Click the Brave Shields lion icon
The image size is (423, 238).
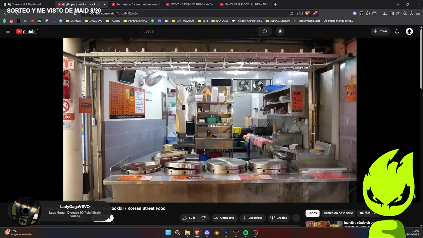(x=307, y=13)
